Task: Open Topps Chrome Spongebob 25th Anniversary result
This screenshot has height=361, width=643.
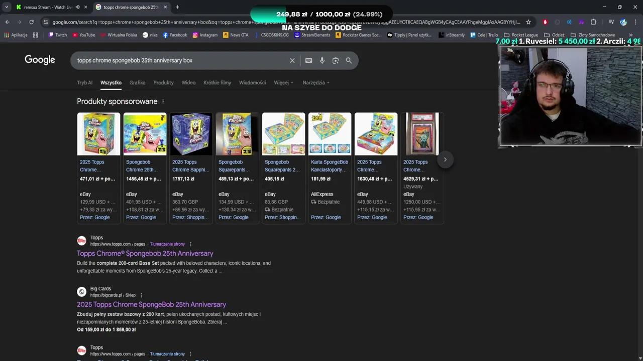Action: tap(145, 253)
